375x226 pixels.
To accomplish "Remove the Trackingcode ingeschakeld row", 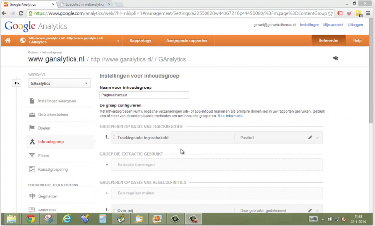I will pos(317,138).
